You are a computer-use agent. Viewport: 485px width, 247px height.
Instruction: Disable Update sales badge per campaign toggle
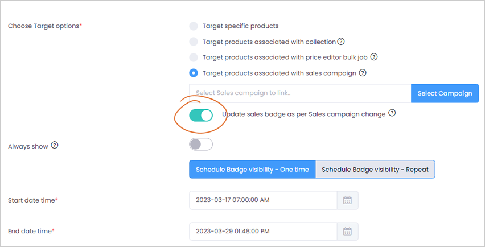click(x=201, y=116)
